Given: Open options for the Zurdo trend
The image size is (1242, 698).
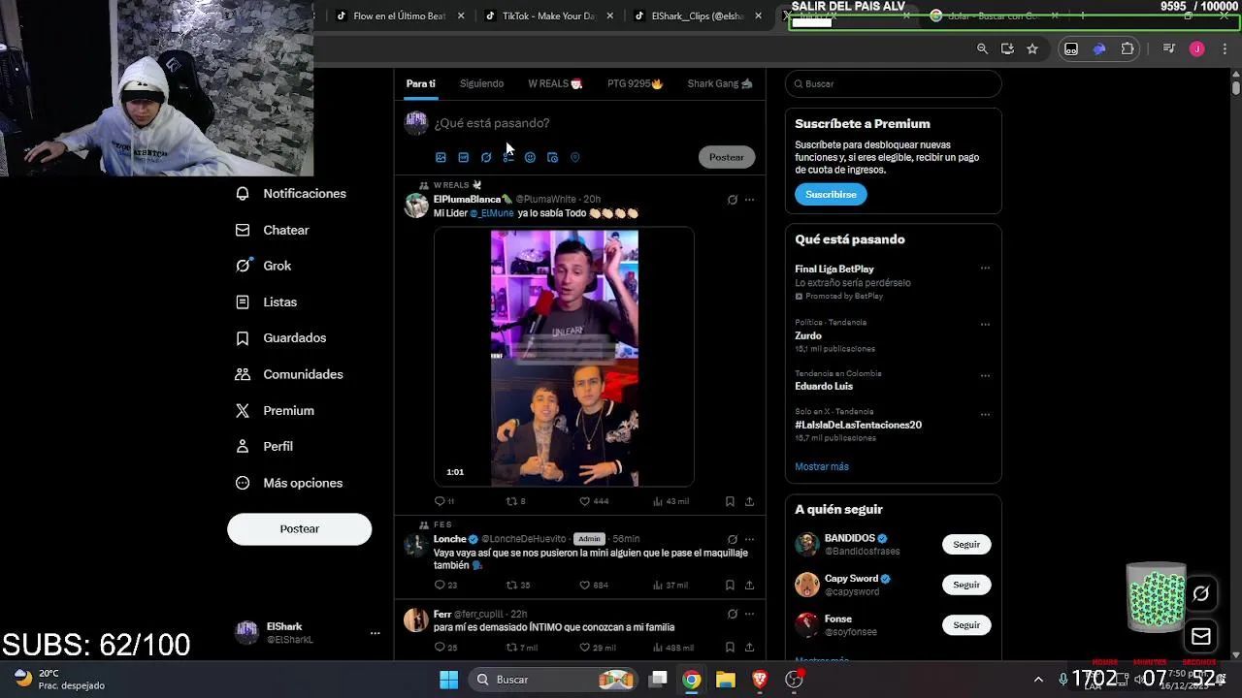Looking at the screenshot, I should 985,325.
